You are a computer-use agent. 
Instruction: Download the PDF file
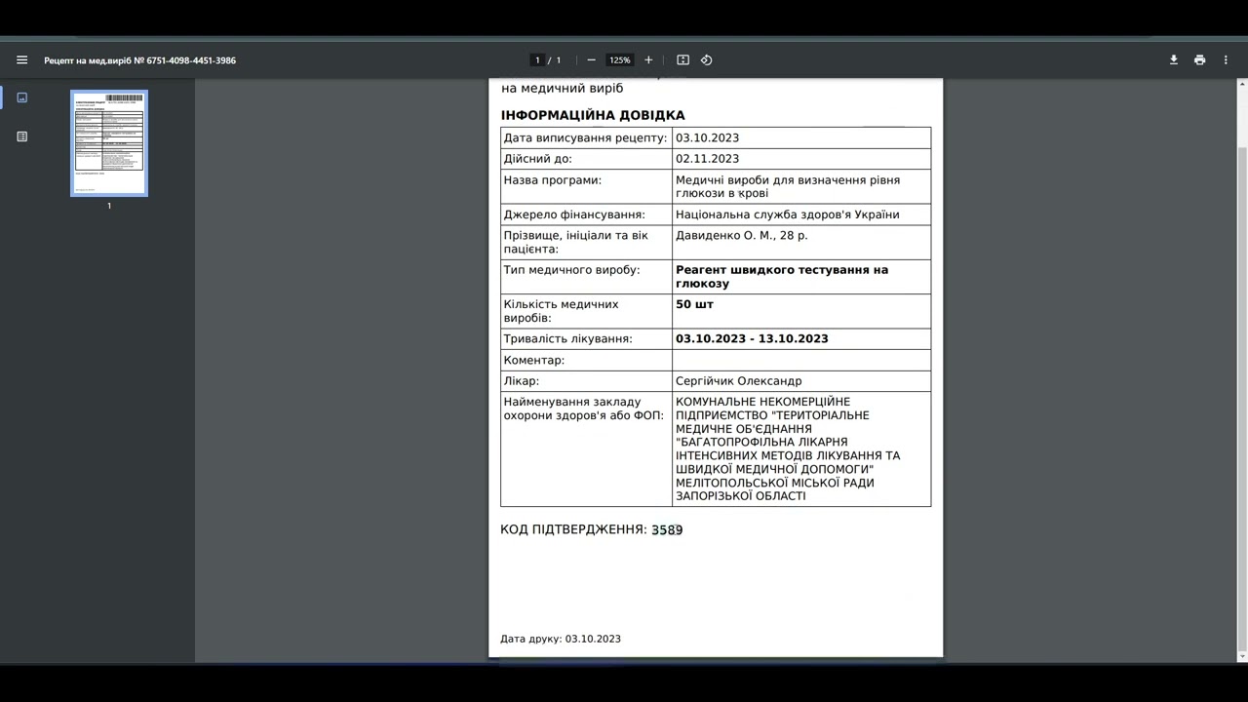click(x=1174, y=59)
